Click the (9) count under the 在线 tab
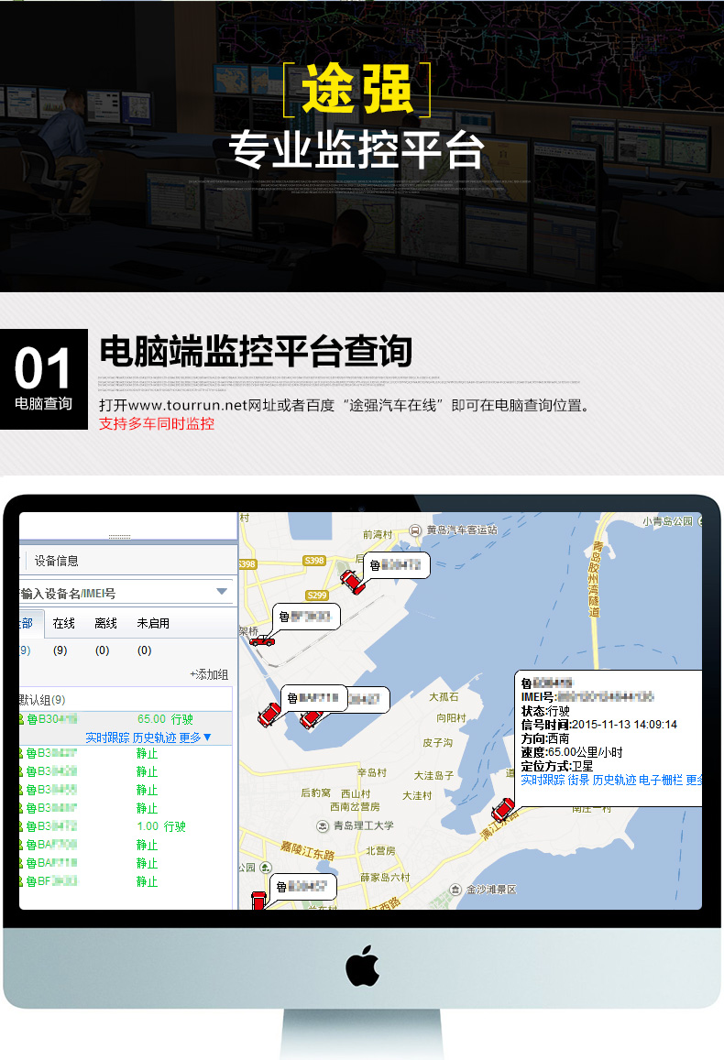 (x=60, y=650)
